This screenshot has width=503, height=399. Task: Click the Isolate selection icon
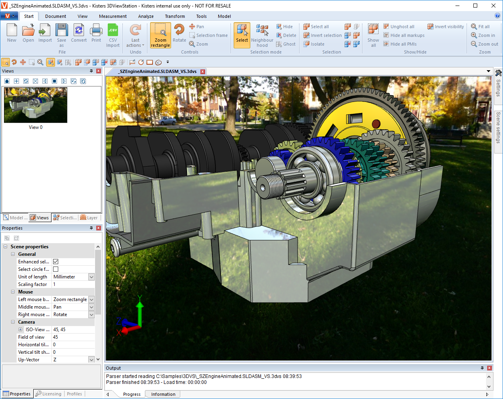(x=314, y=44)
